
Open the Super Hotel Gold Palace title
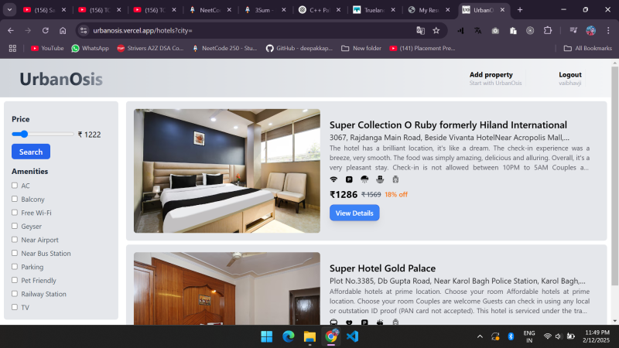click(x=382, y=268)
